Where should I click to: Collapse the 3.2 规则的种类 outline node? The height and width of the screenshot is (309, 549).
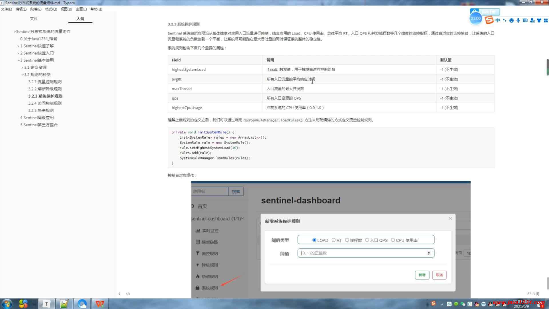pos(23,75)
